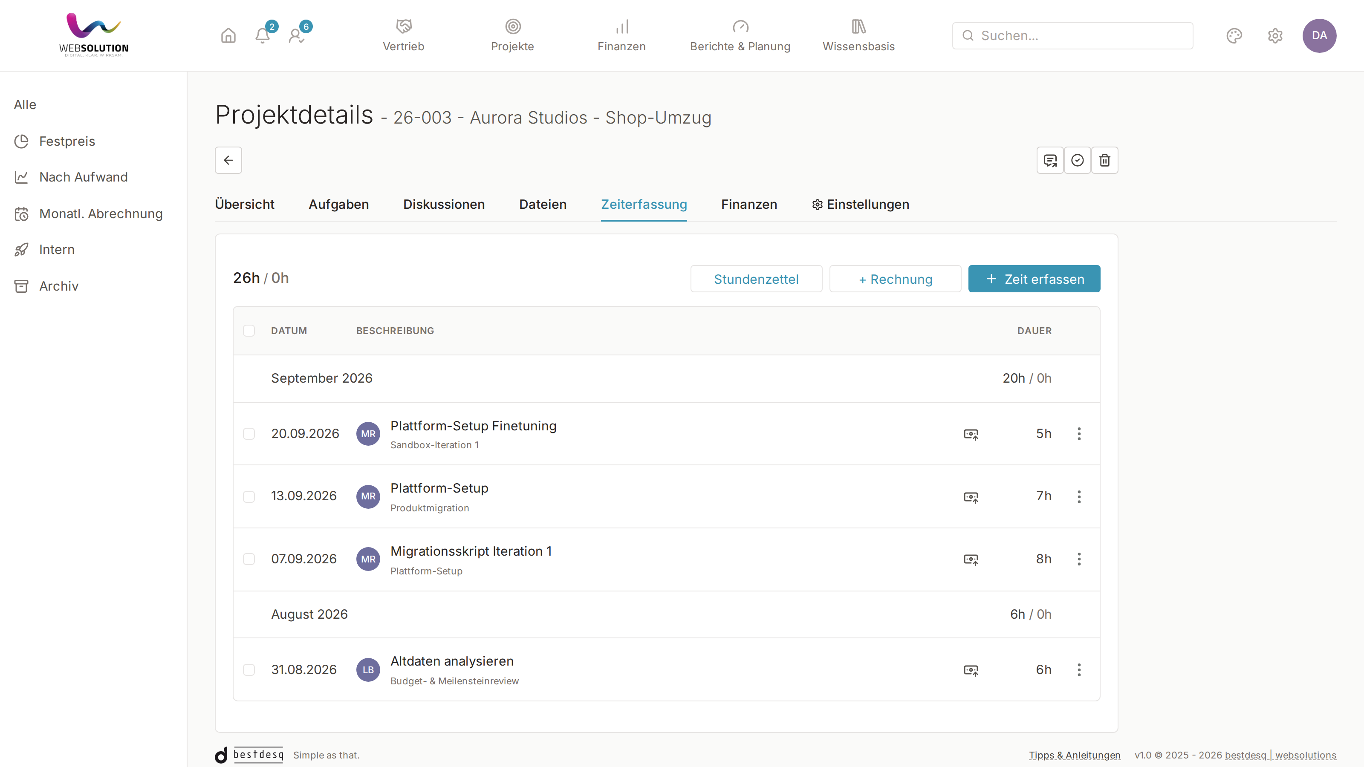Open the user requests icon with badge 6
This screenshot has width=1364, height=767.
click(297, 35)
